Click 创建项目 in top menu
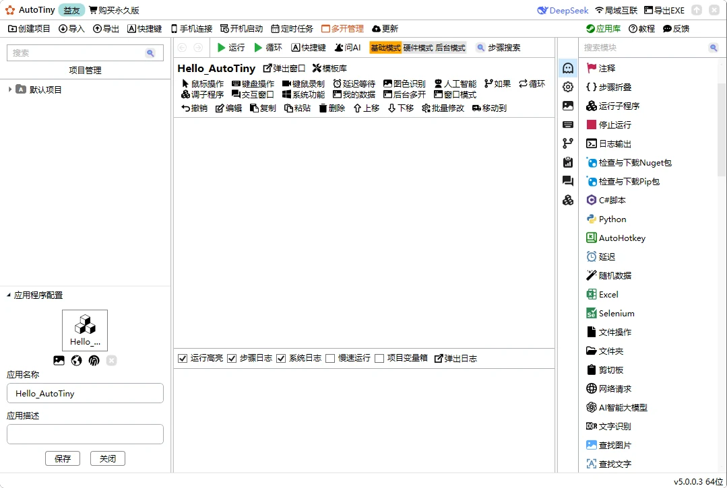727x488 pixels. pyautogui.click(x=29, y=29)
